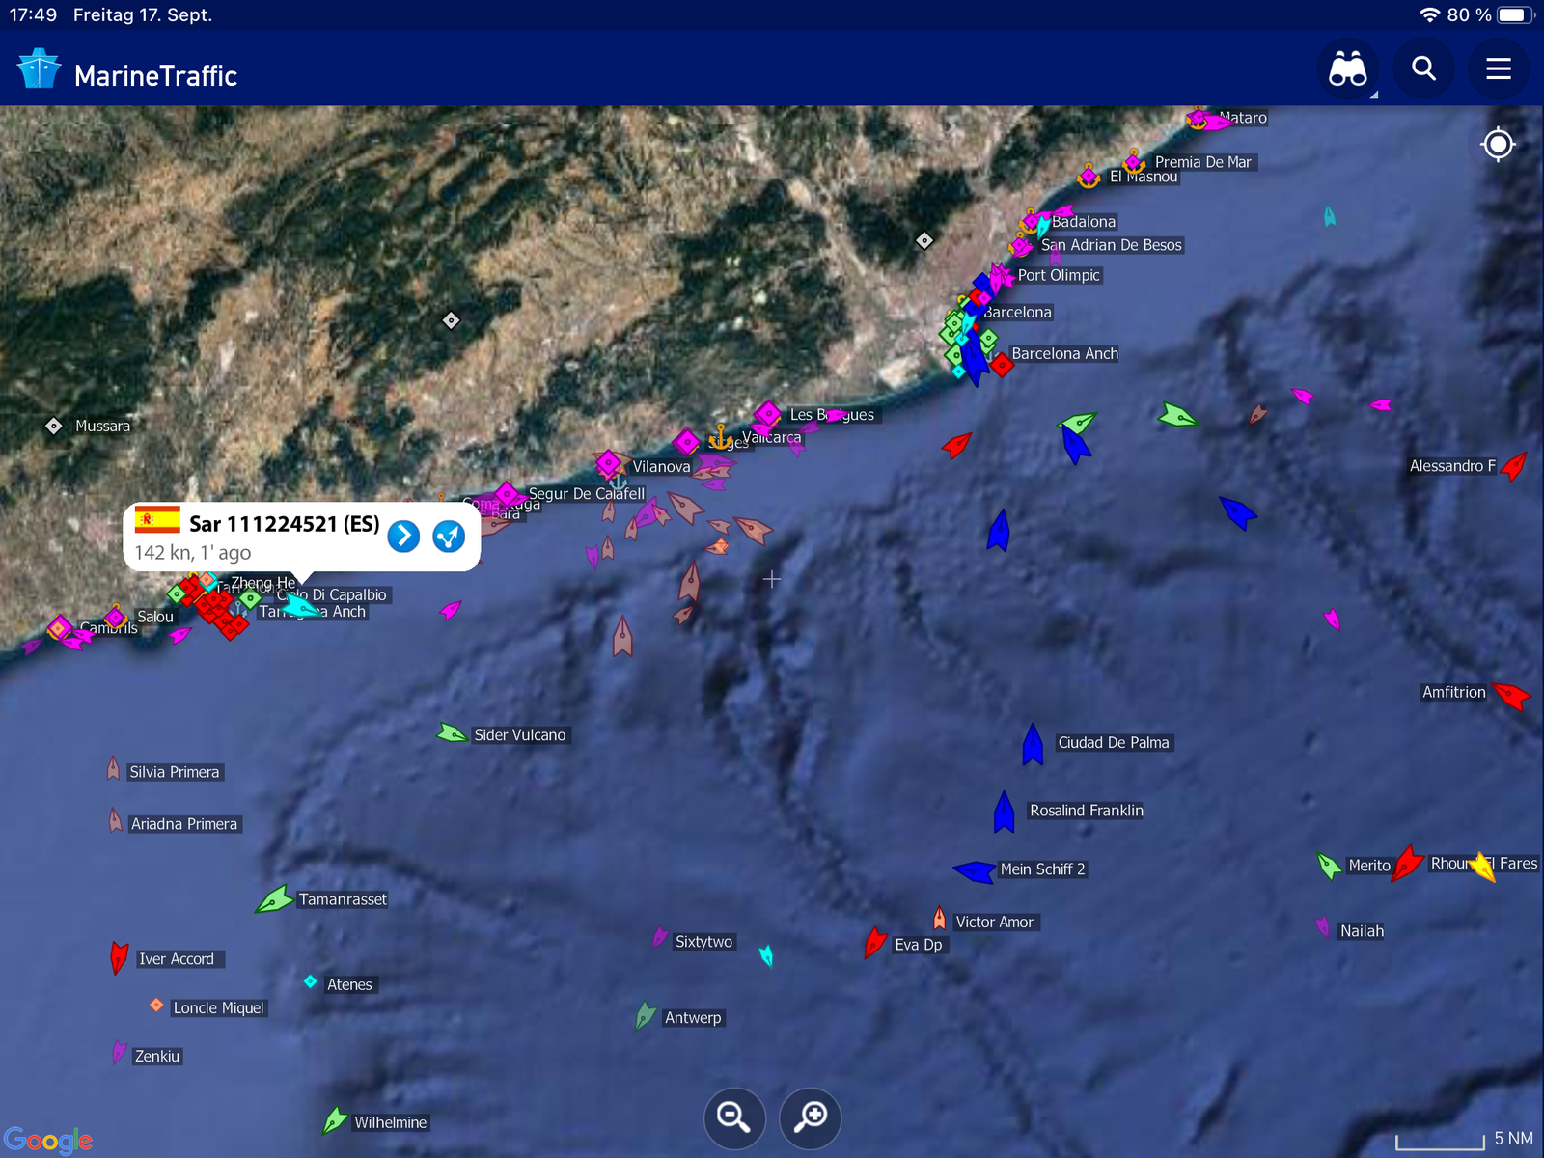Select the Silvia Primera vessel marker
The image size is (1544, 1158).
(113, 769)
